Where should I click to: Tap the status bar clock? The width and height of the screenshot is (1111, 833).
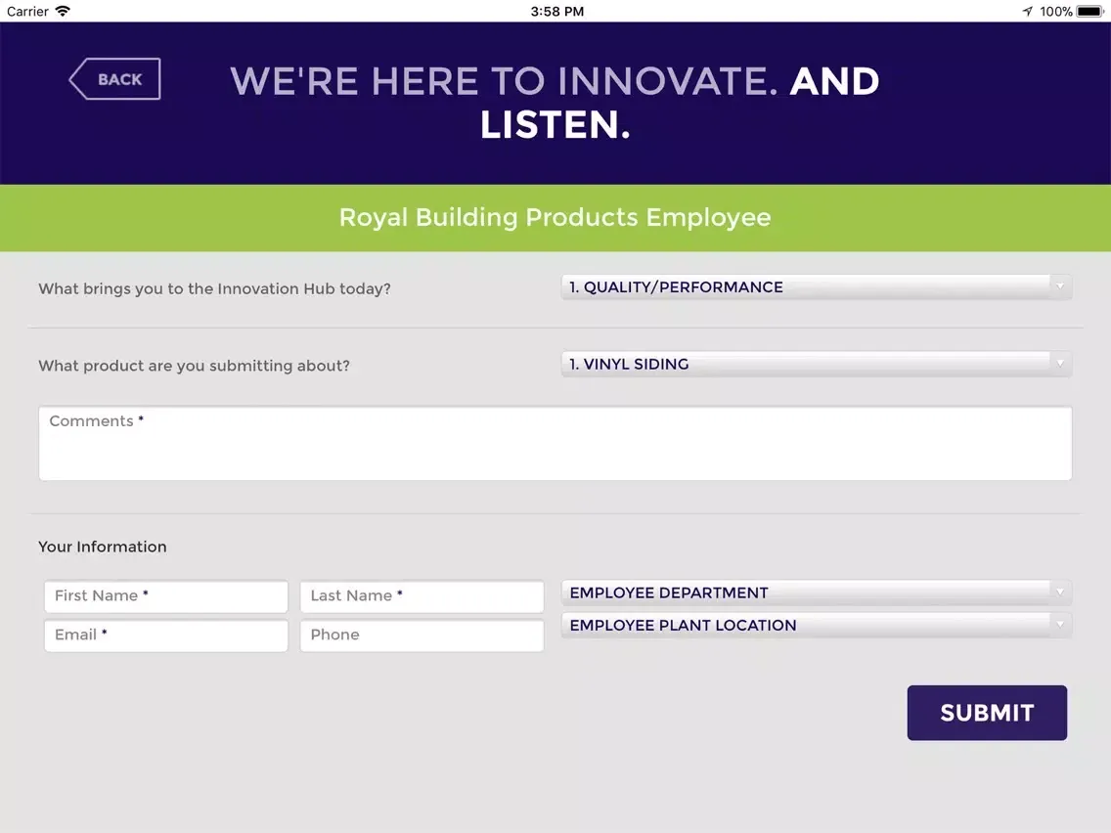pyautogui.click(x=556, y=12)
